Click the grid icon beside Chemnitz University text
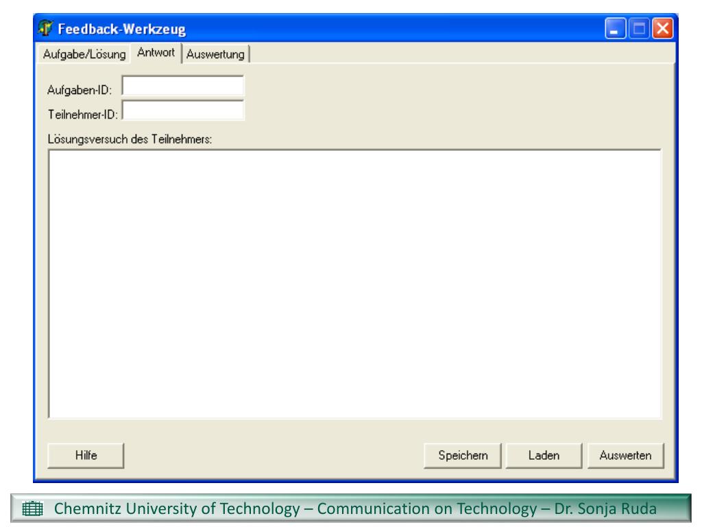702x527 pixels. pyautogui.click(x=32, y=510)
